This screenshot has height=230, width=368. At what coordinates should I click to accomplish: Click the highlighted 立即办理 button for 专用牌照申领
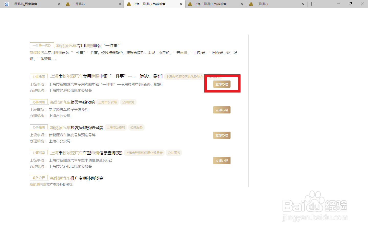222,84
